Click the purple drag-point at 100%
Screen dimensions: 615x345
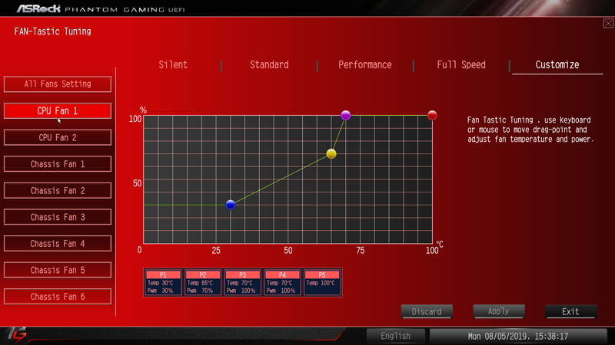pos(345,116)
